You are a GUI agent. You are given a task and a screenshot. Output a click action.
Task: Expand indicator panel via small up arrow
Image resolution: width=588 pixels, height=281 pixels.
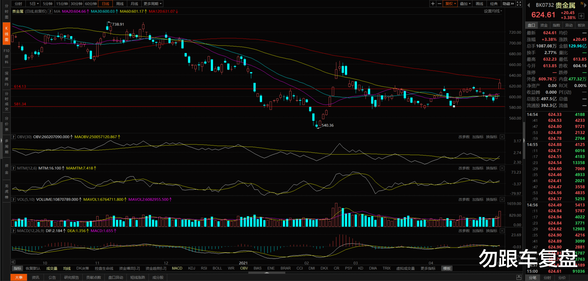267,273
